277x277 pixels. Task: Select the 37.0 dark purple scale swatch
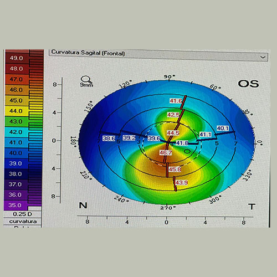pyautogui.click(x=16, y=184)
